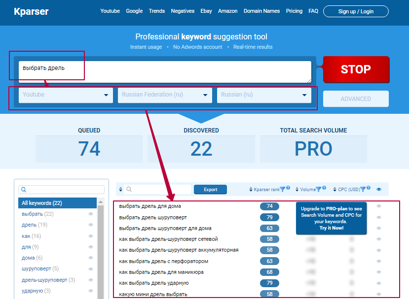Click the Kparser rank filter funnel icon
This screenshot has width=409, height=299.
tap(283, 189)
